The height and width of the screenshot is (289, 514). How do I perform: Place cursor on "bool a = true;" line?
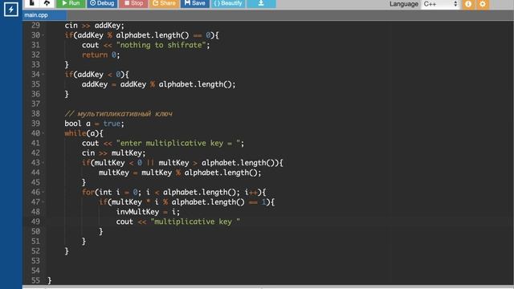tap(94, 124)
